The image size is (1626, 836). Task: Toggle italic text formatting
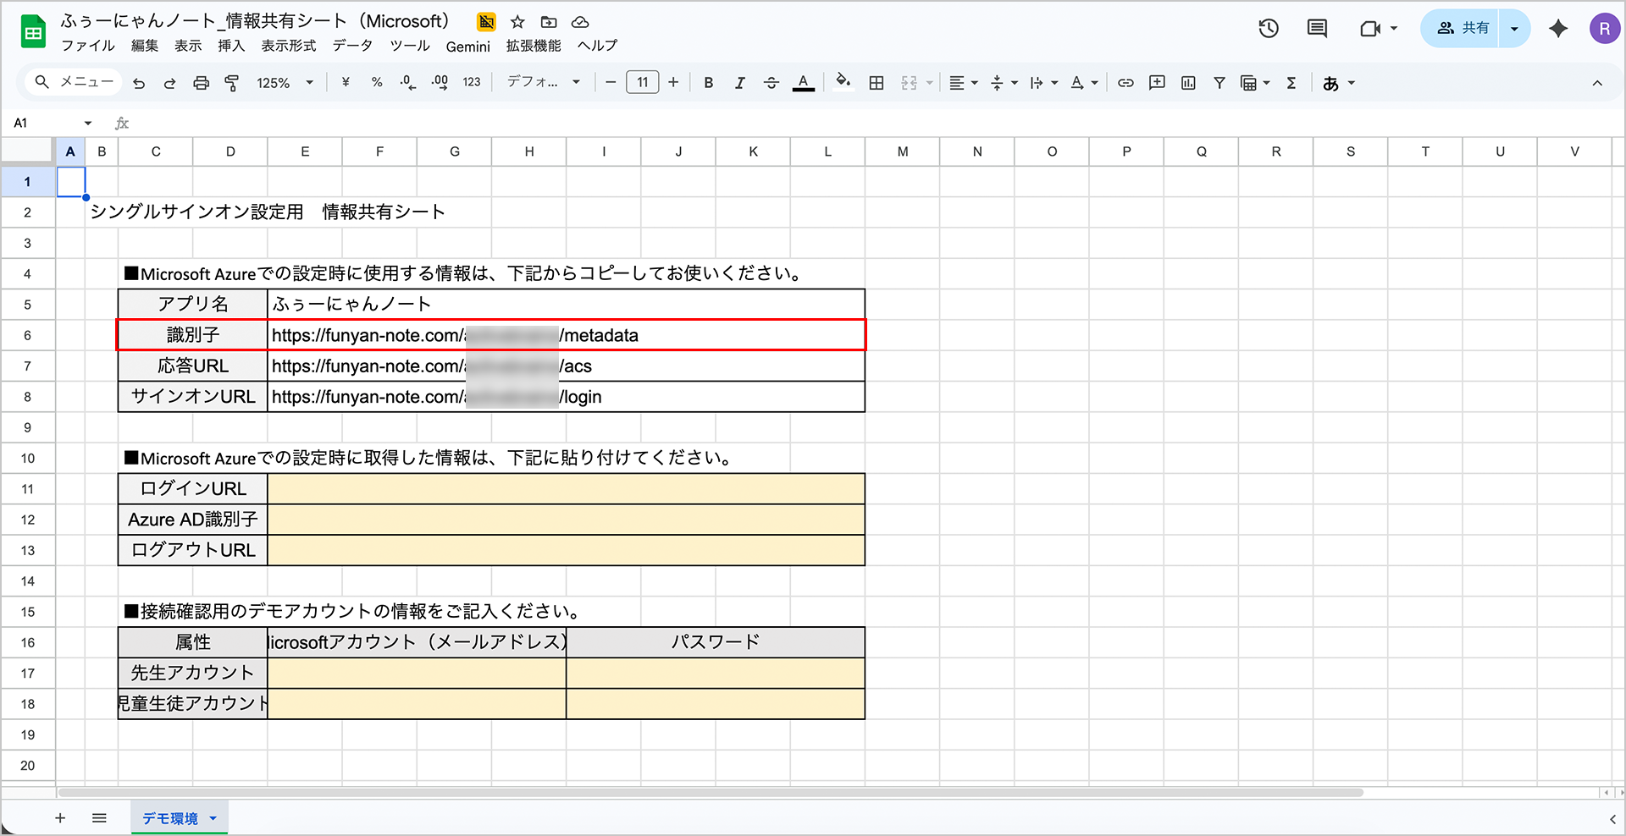[x=739, y=83]
